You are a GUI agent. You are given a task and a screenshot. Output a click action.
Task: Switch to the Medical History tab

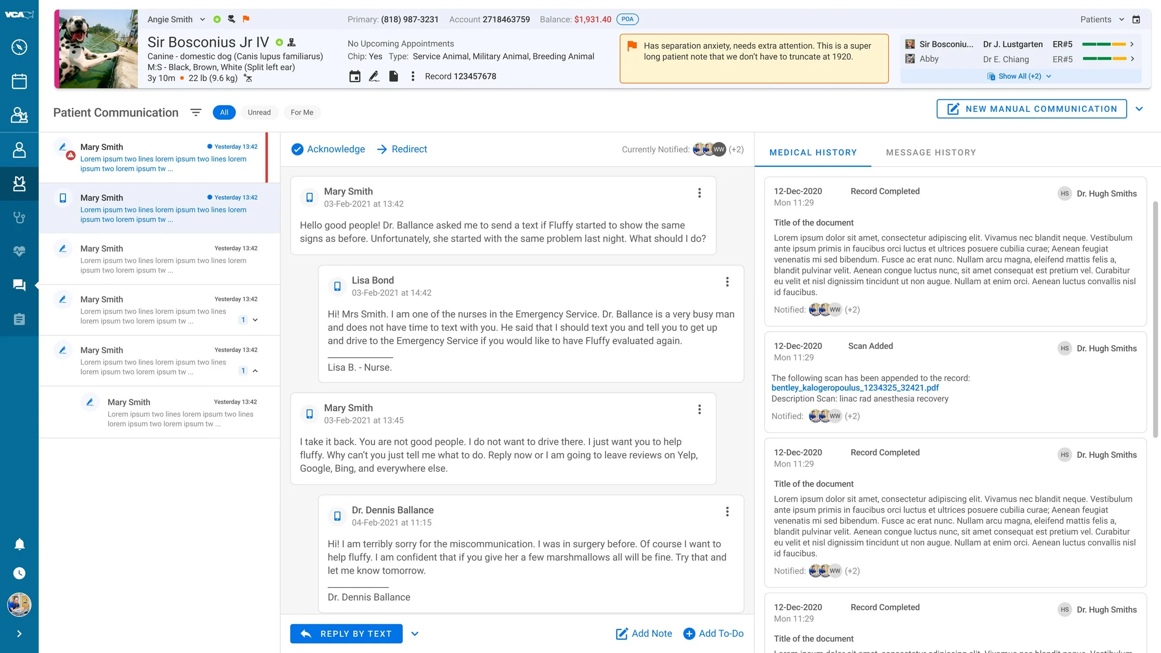[x=813, y=152]
